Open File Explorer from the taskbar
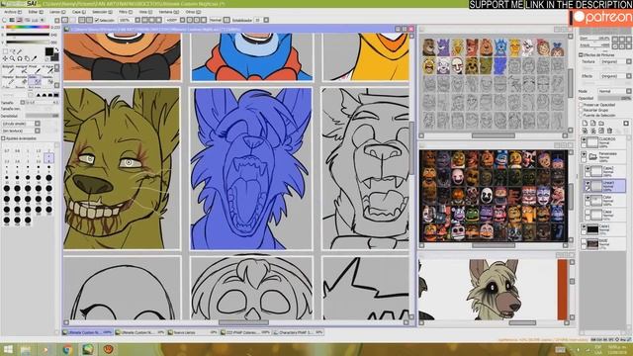 click(x=26, y=349)
